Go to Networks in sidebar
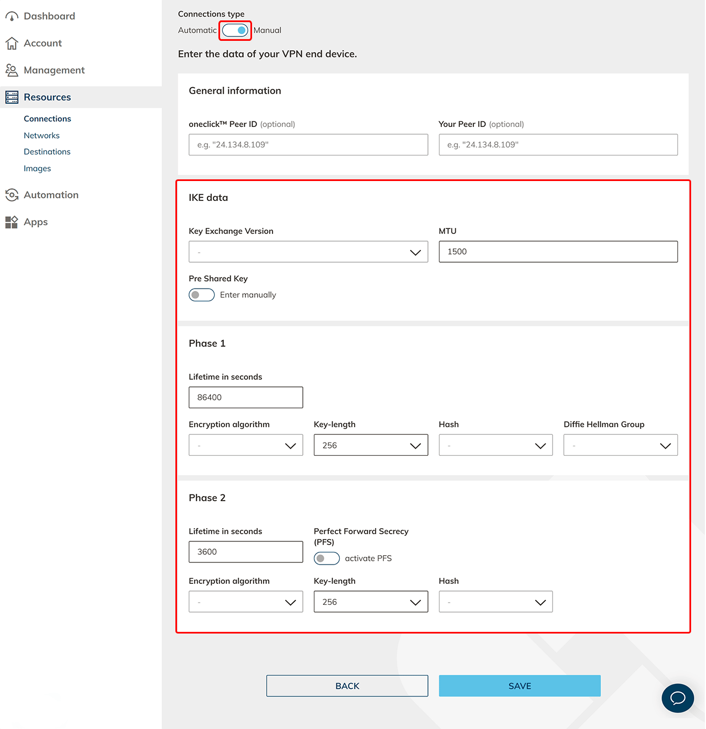 click(41, 135)
